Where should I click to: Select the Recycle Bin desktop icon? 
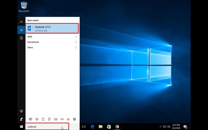click(x=24, y=7)
